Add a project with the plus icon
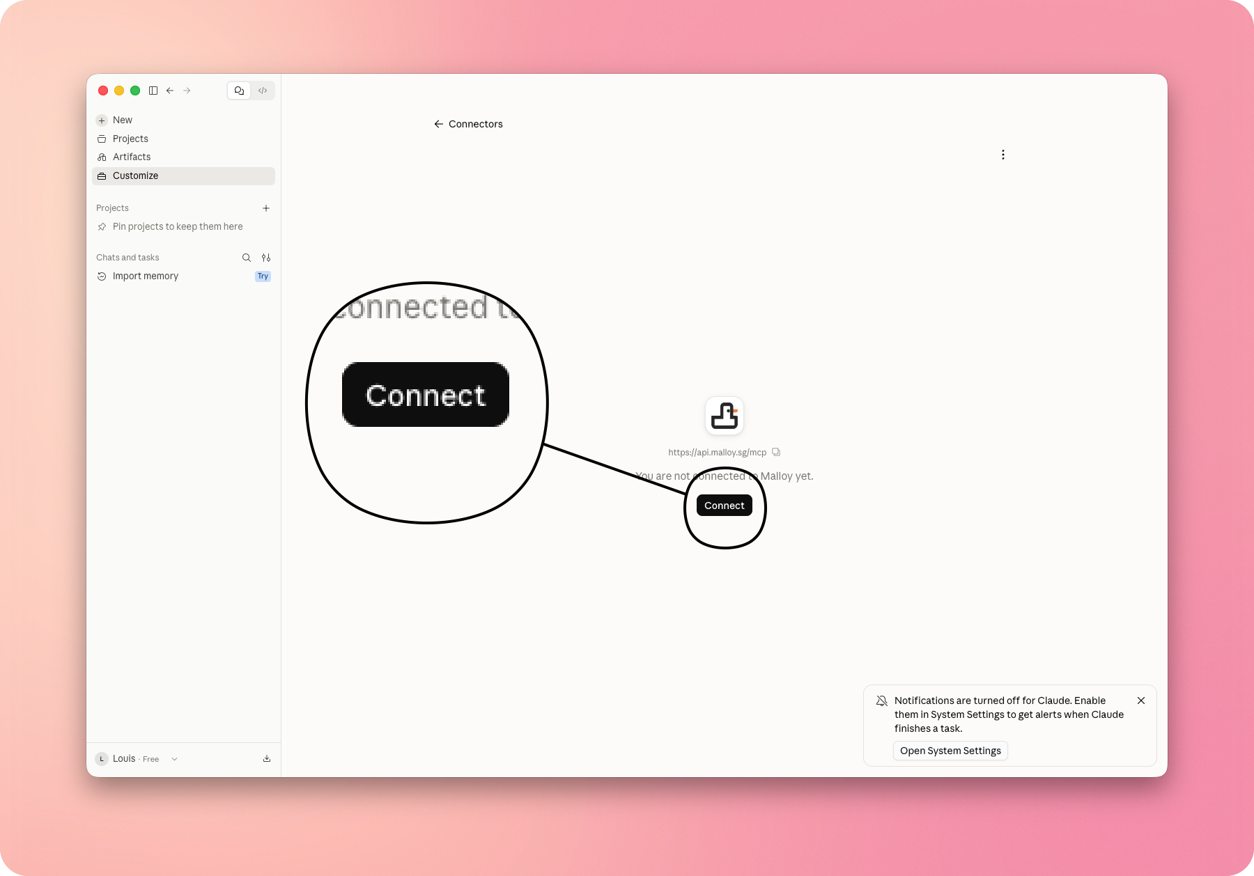Viewport: 1254px width, 876px height. [x=266, y=208]
